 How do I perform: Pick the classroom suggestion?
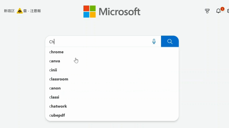(x=112, y=79)
